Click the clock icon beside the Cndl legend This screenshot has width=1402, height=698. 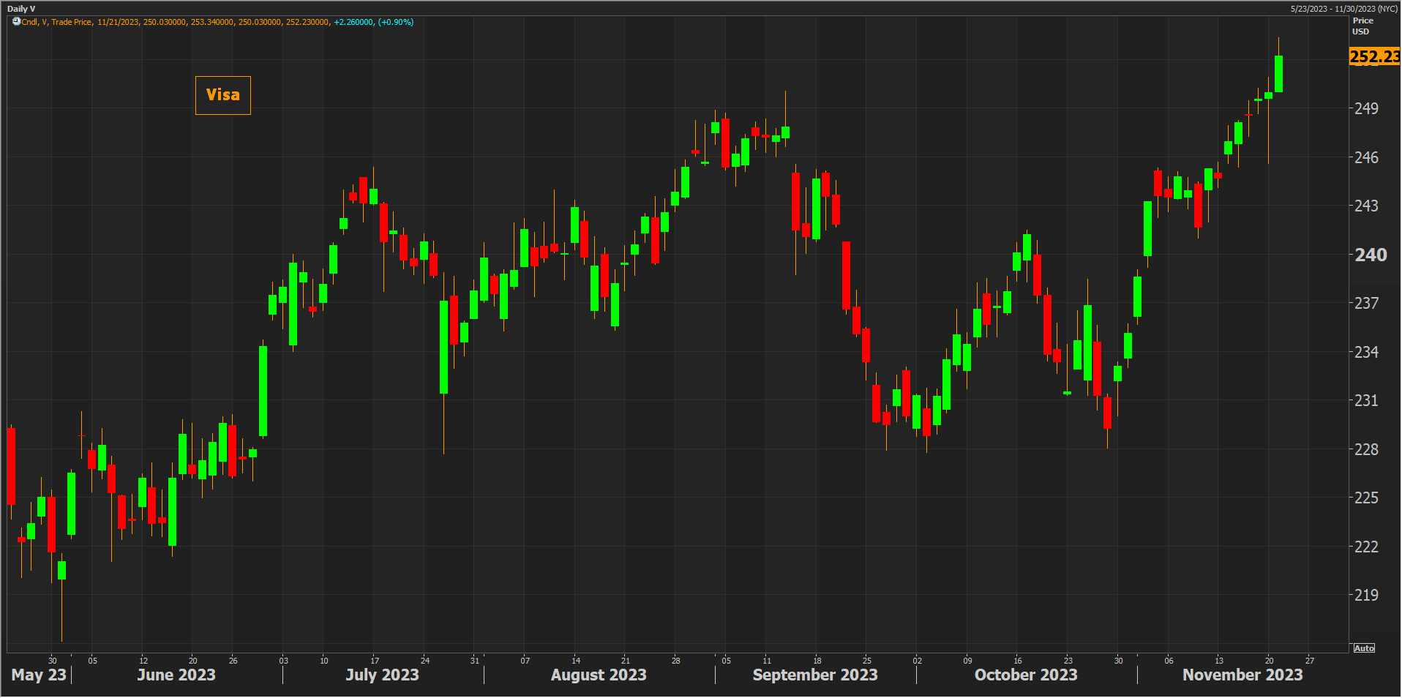point(16,22)
